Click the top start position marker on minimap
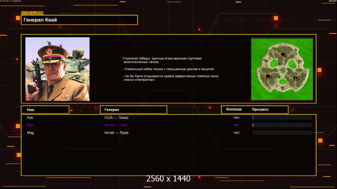337x189 pixels. click(283, 54)
